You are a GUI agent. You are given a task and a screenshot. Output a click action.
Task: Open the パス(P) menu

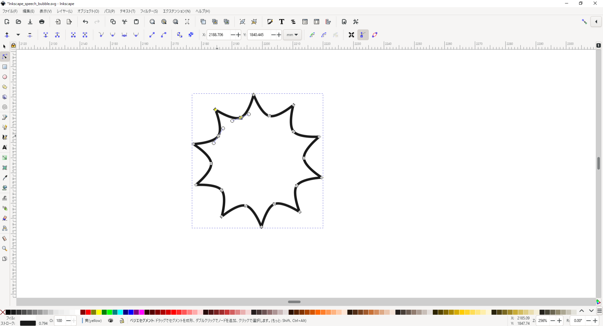tap(109, 11)
